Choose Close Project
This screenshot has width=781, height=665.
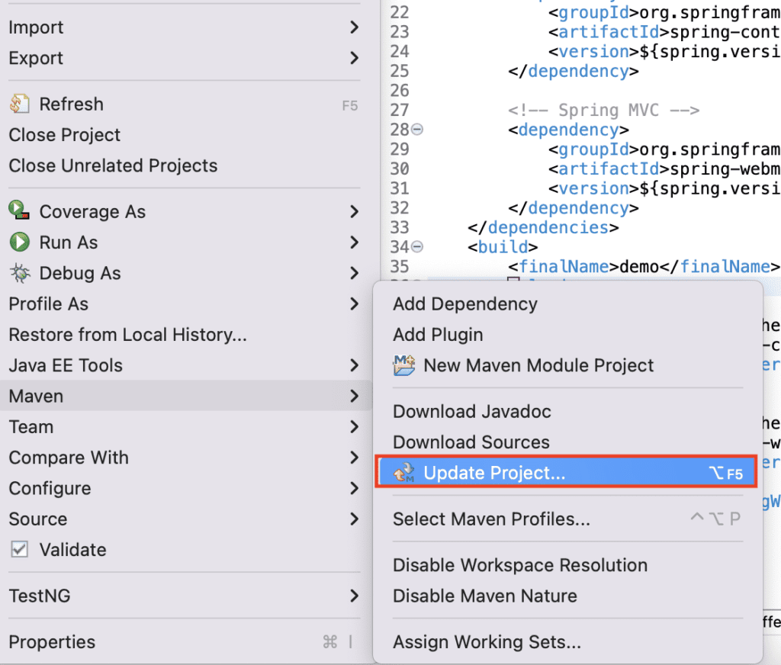pyautogui.click(x=185, y=135)
